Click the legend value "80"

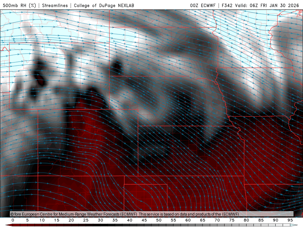click(x=246, y=220)
